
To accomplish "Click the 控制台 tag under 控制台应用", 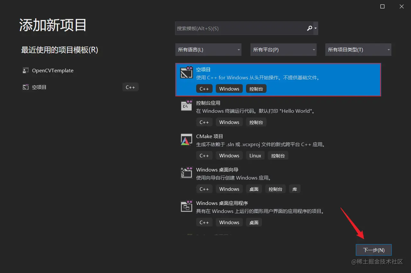I will [x=256, y=122].
